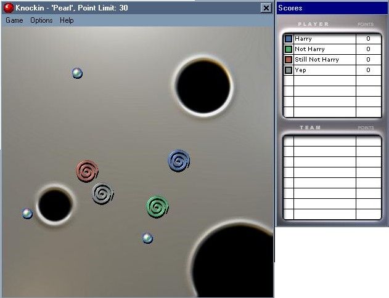Select the Harry player row
This screenshot has height=298, width=389.
click(324, 39)
